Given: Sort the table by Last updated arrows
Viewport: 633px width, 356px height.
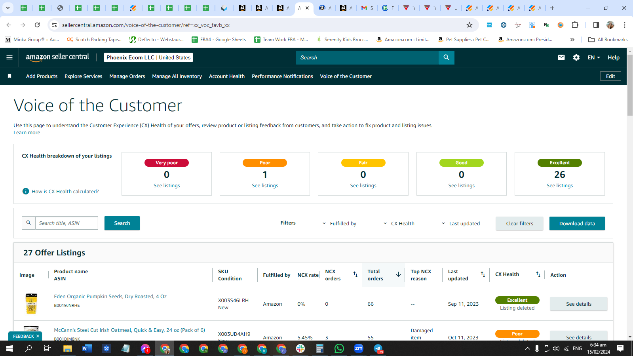Looking at the screenshot, I should click(483, 274).
